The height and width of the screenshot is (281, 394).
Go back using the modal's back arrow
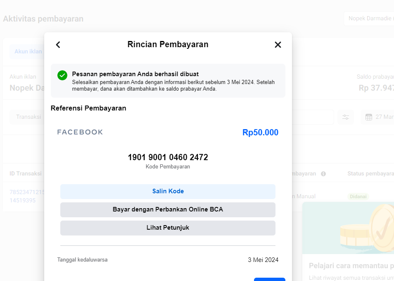(x=58, y=45)
